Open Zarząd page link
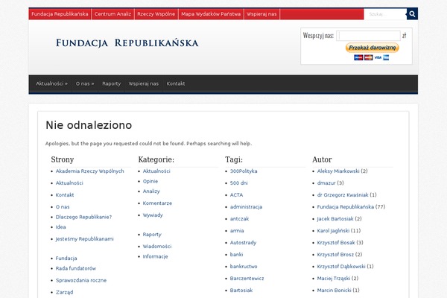The width and height of the screenshot is (447, 298). pos(64,292)
